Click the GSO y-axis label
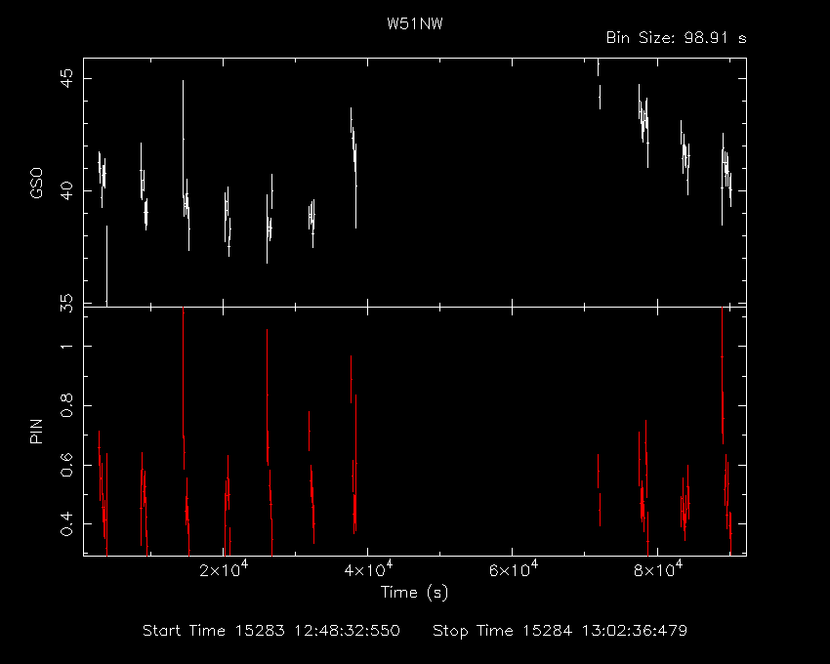Screen dimensions: 830x664 36,183
